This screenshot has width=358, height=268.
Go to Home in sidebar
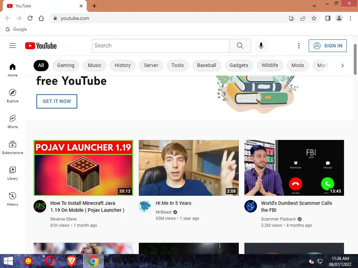click(13, 70)
